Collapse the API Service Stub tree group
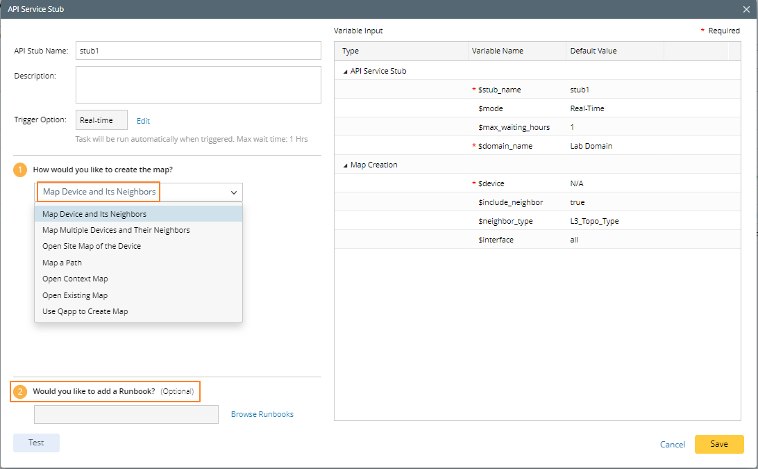Screen dimensions: 758x469 coord(346,71)
